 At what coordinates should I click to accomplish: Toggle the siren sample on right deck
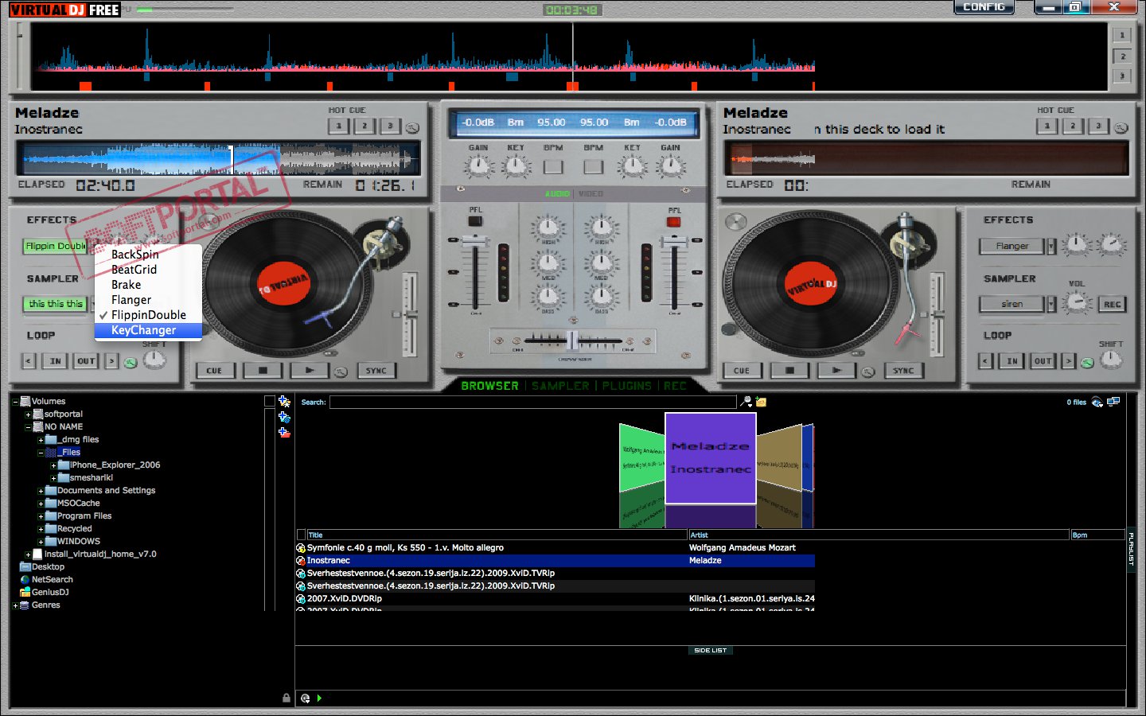1012,304
